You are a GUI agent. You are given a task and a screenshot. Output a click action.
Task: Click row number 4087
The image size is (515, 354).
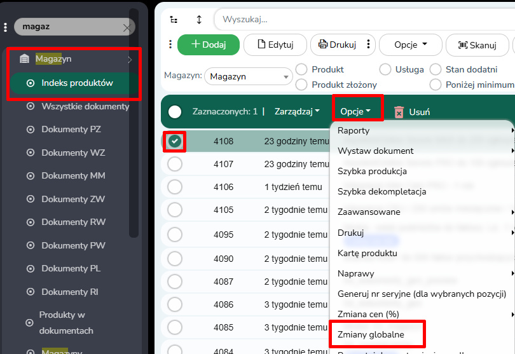[223, 282]
